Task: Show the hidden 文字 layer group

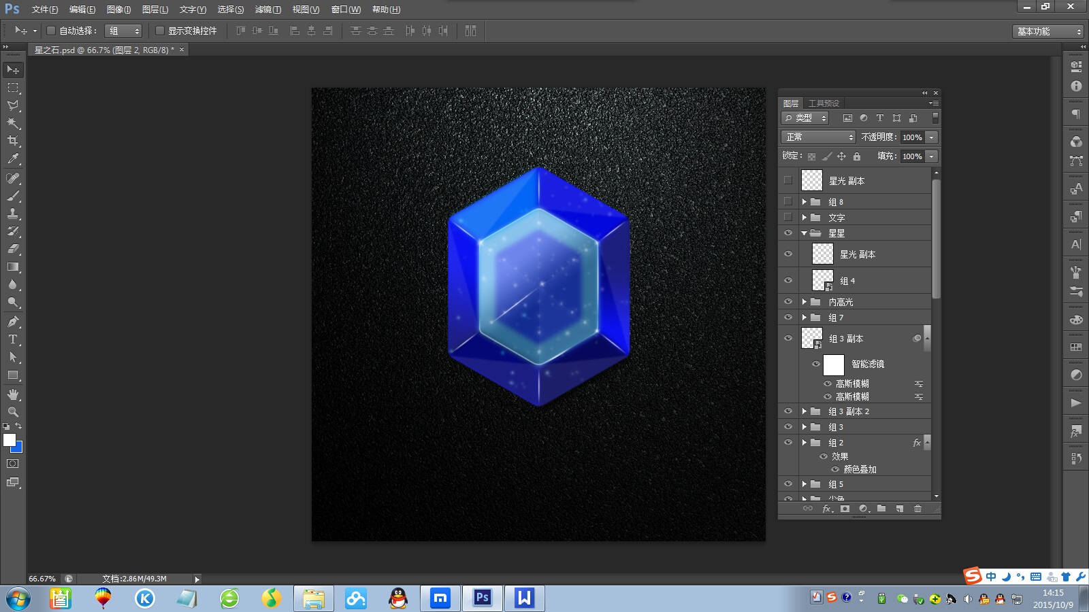Action: pos(788,217)
